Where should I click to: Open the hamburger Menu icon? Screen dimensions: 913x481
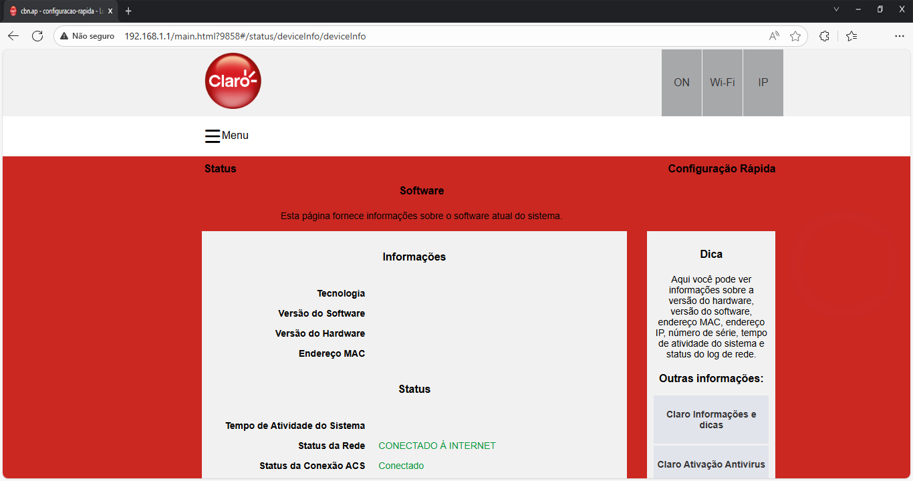pyautogui.click(x=213, y=136)
